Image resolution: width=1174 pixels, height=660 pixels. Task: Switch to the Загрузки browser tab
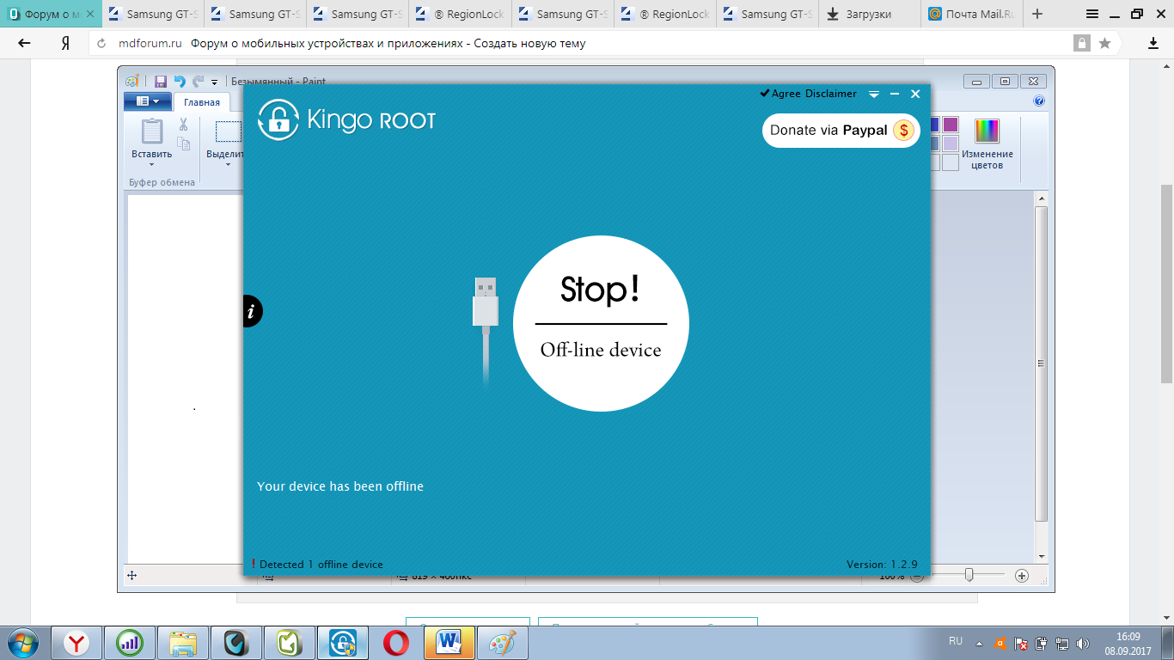[868, 15]
